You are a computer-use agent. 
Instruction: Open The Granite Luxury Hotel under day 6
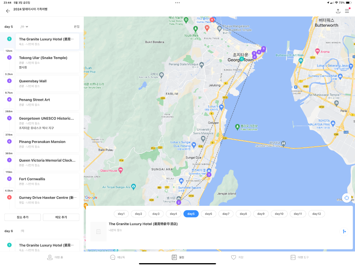(x=47, y=246)
